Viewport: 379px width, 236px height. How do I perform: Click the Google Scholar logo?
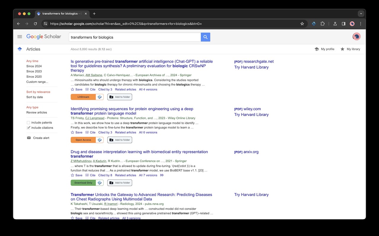pos(44,37)
